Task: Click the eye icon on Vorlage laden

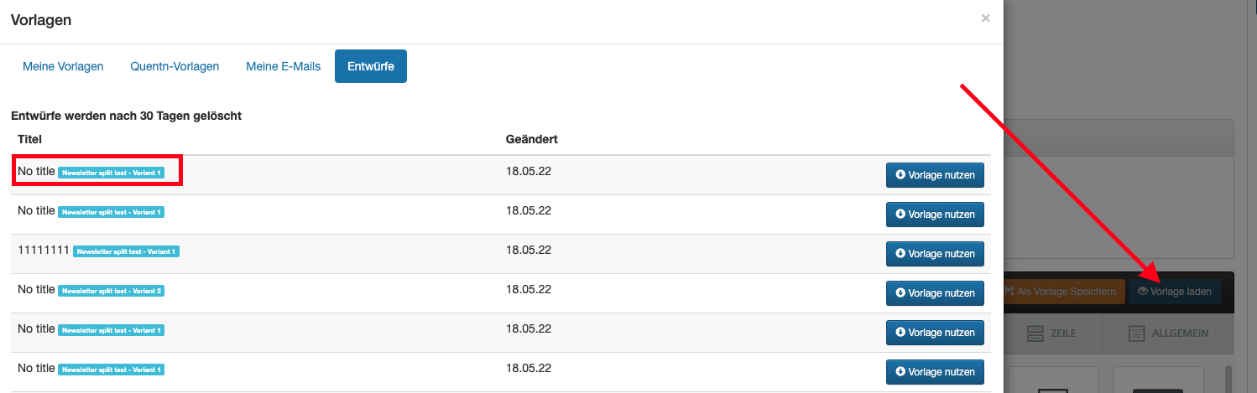Action: (1142, 292)
